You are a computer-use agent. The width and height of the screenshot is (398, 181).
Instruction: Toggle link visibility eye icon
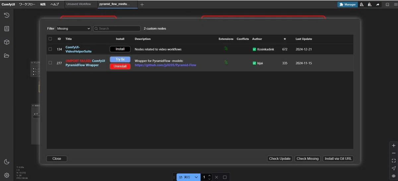[394, 176]
